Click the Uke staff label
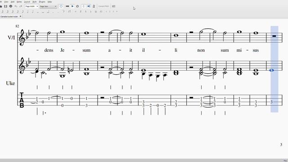 [x=10, y=83]
